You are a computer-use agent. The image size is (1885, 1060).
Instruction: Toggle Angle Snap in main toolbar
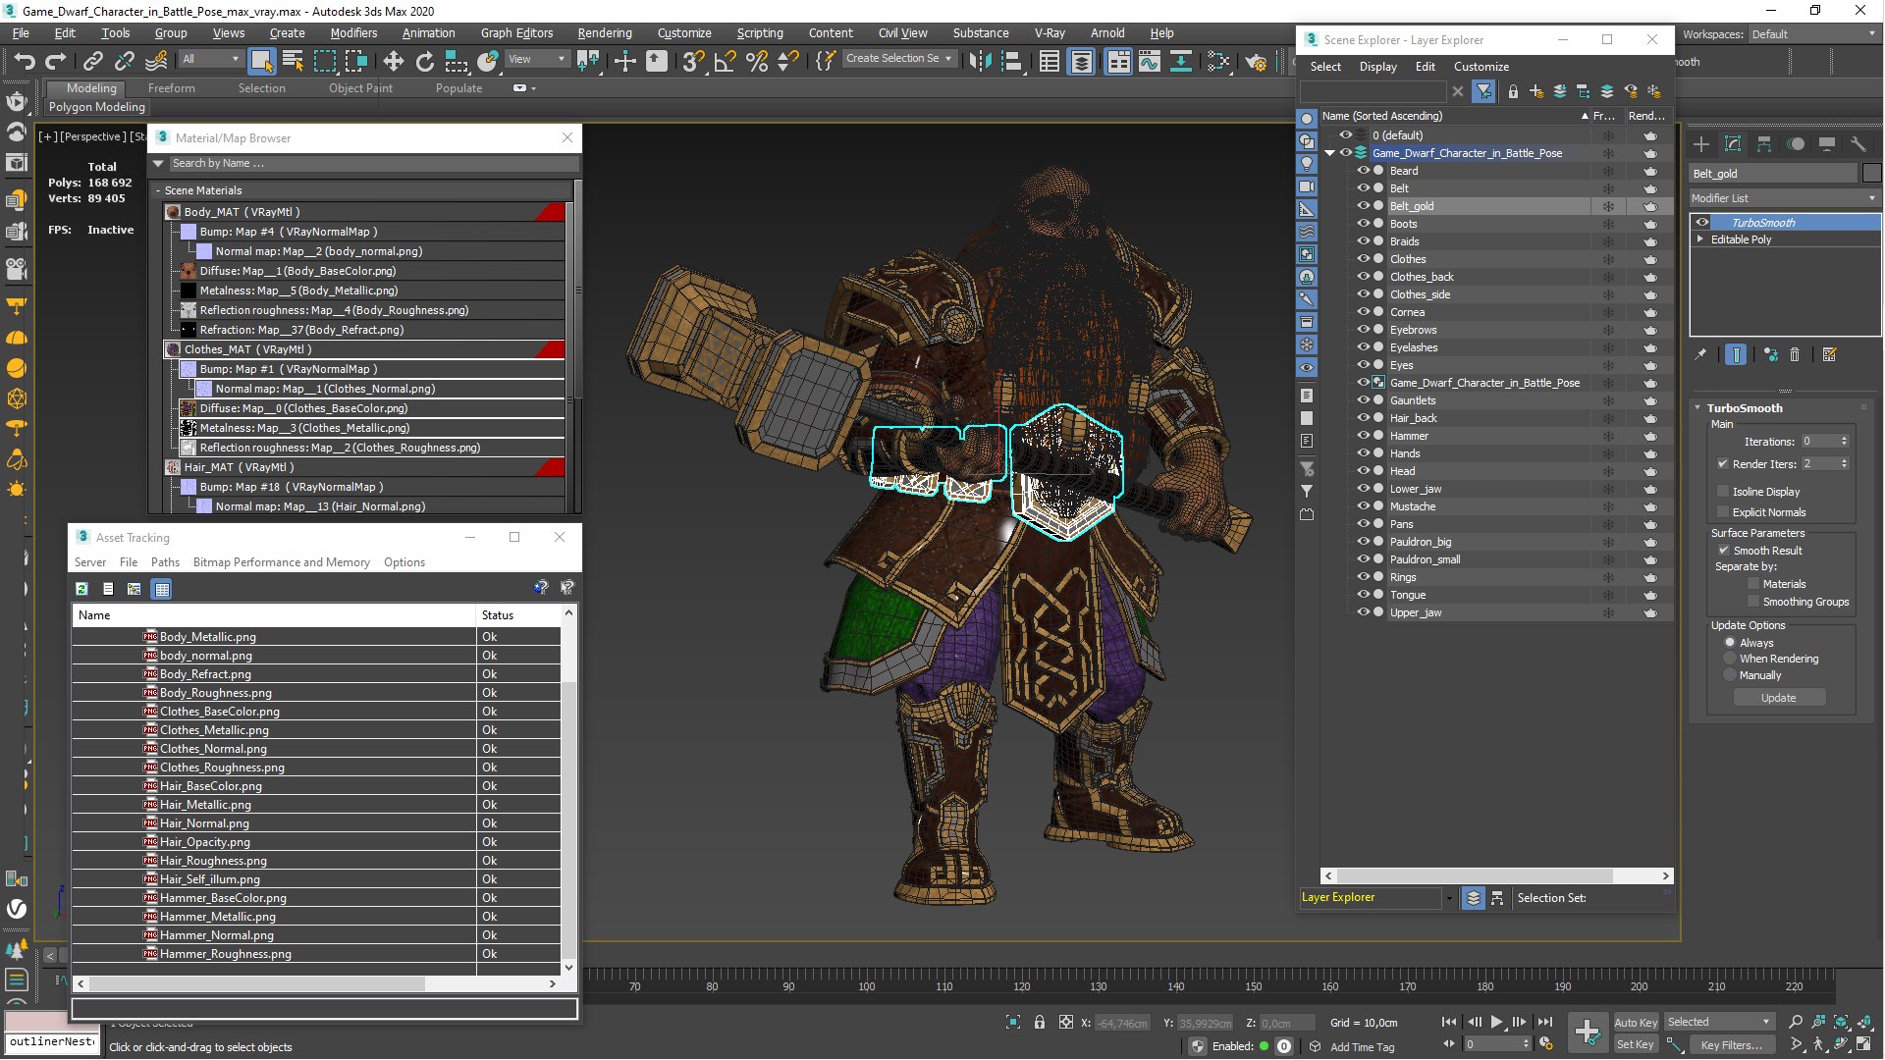tap(725, 61)
